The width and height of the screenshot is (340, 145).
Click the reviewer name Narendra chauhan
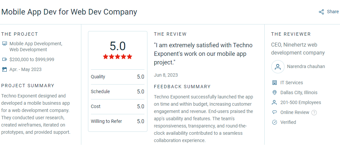click(x=306, y=66)
